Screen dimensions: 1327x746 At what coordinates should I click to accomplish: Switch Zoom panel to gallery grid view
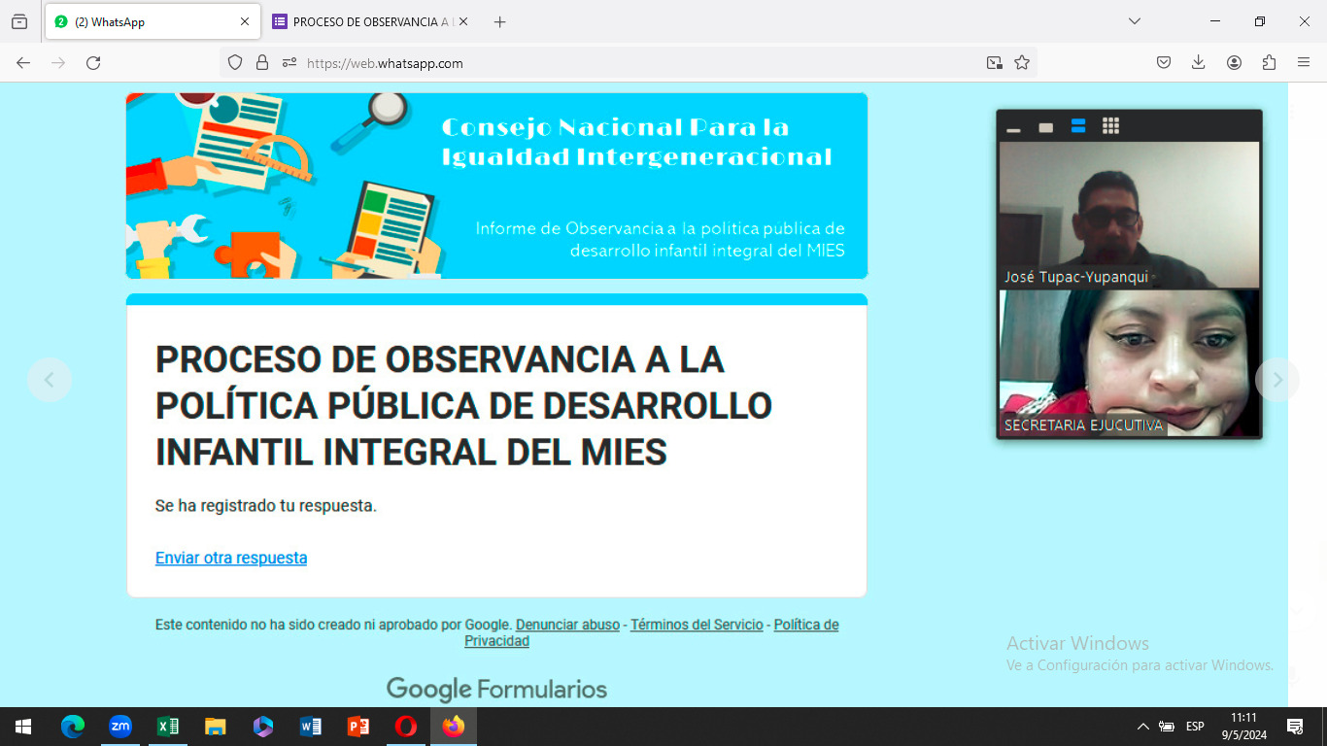pos(1110,126)
